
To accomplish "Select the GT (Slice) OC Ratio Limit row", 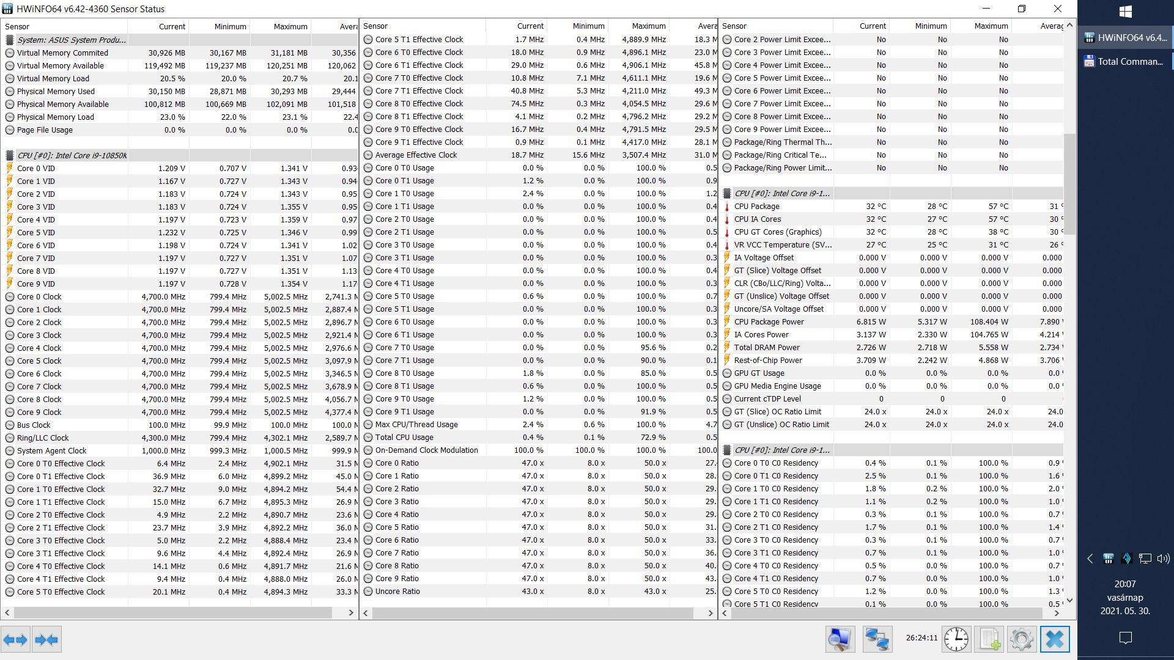I will 892,412.
